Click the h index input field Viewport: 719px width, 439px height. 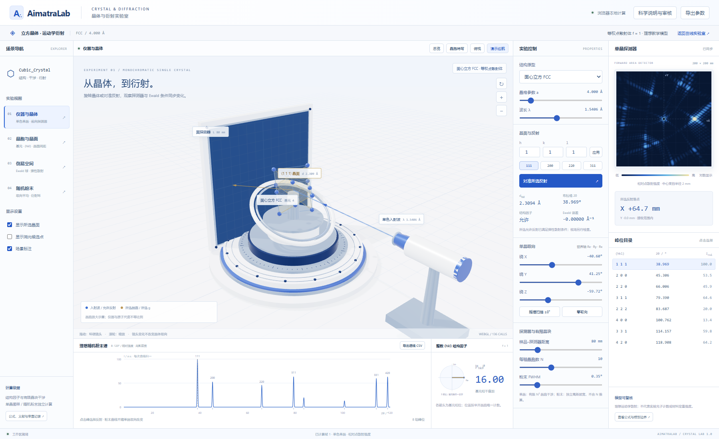click(x=530, y=152)
